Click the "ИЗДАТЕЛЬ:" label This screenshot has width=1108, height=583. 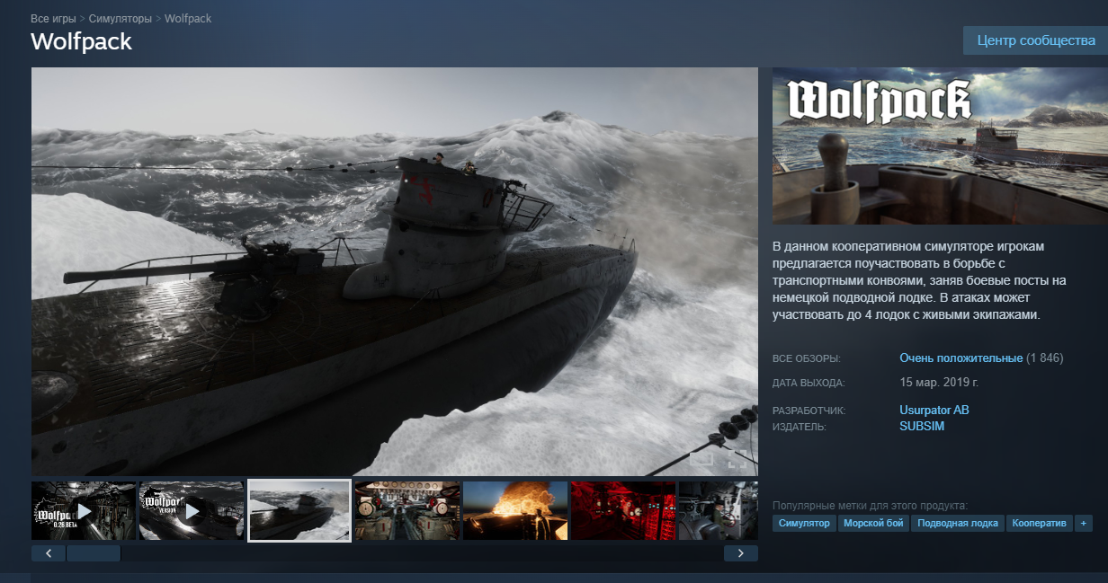click(800, 427)
